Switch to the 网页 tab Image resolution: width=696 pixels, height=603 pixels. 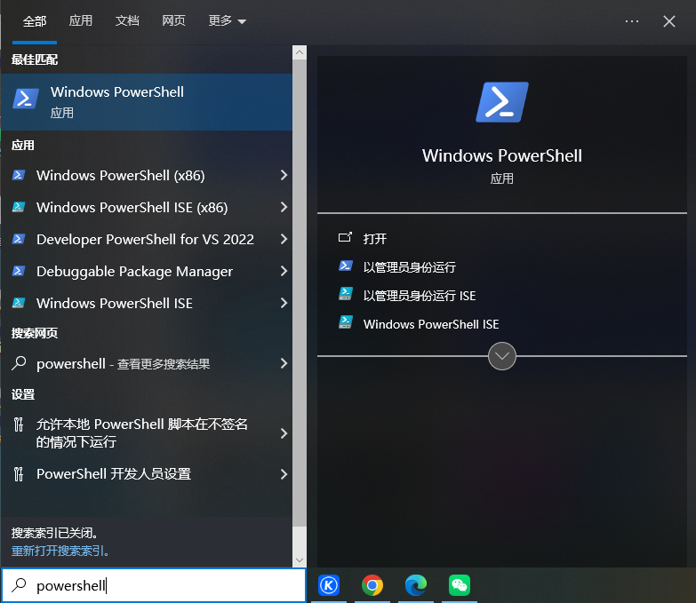point(174,21)
